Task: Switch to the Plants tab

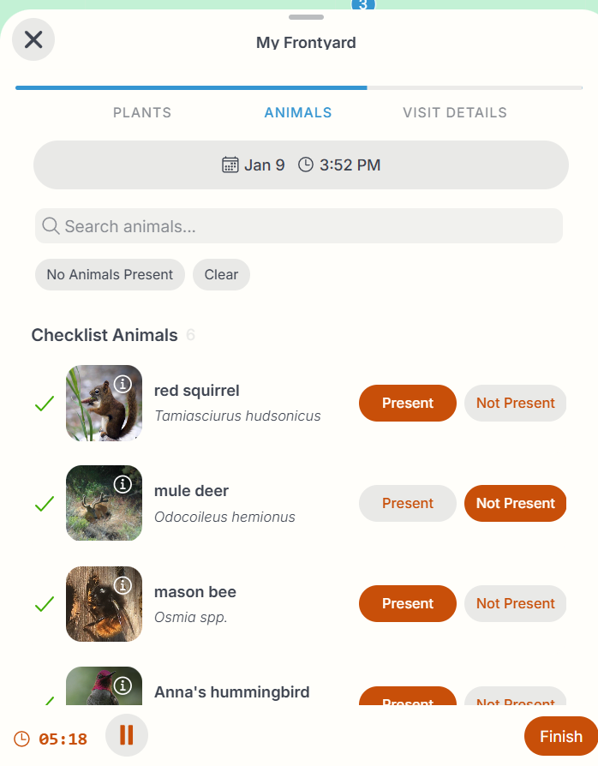Action: click(142, 112)
